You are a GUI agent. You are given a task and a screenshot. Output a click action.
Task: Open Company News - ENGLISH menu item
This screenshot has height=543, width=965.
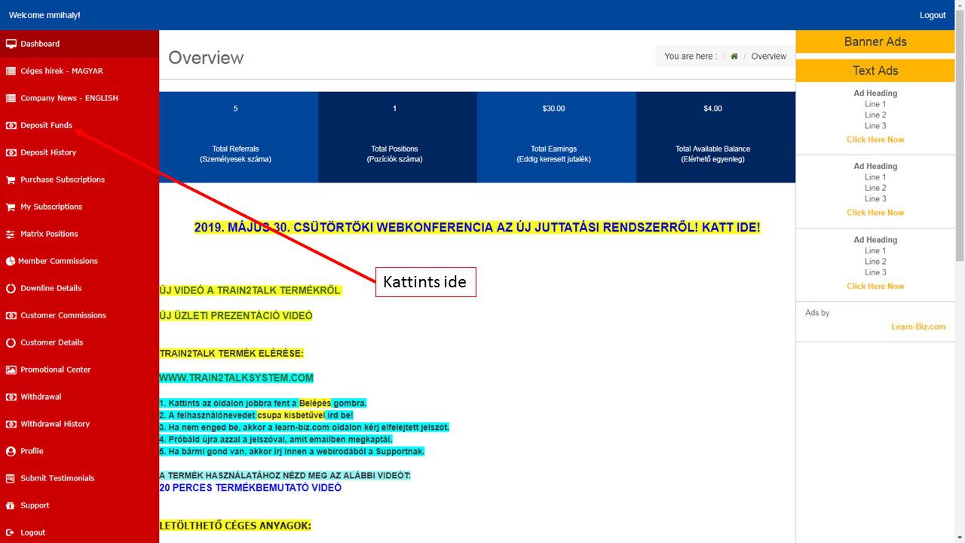(x=69, y=98)
